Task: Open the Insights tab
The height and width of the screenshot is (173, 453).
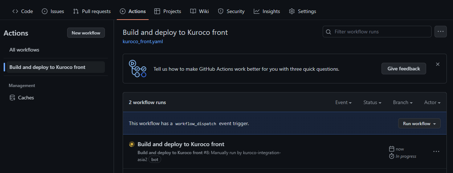Action: pyautogui.click(x=267, y=11)
